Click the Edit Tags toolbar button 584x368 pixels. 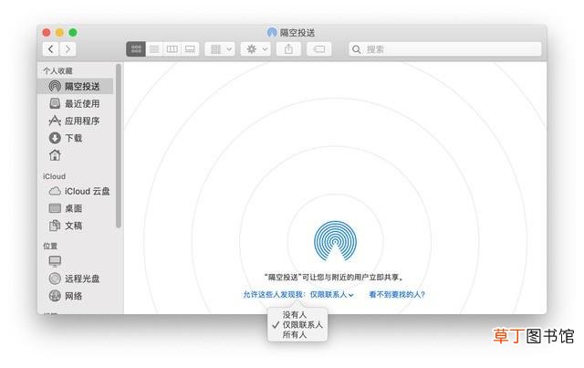[319, 49]
